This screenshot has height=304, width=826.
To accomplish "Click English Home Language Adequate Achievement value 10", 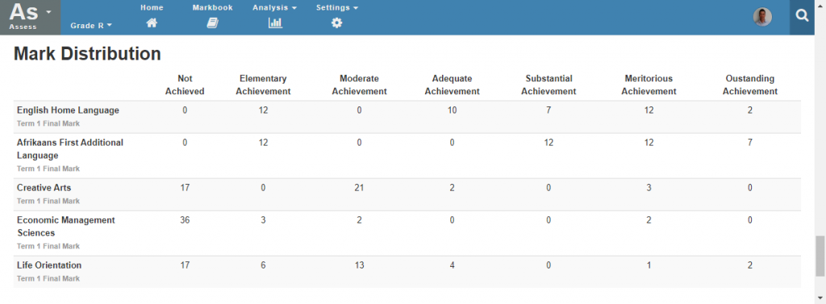I will [x=452, y=110].
